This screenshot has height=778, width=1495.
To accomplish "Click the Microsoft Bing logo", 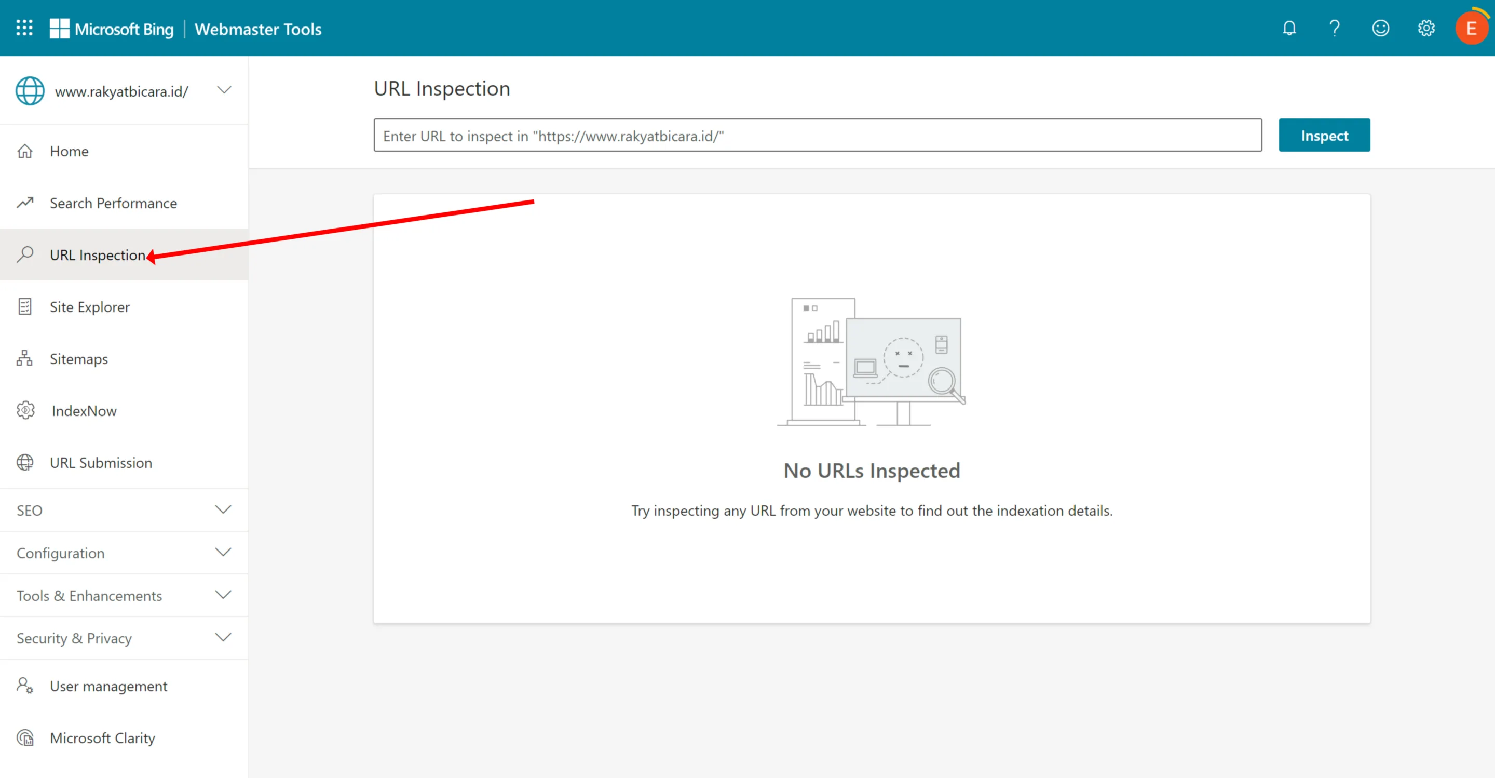I will click(x=112, y=29).
